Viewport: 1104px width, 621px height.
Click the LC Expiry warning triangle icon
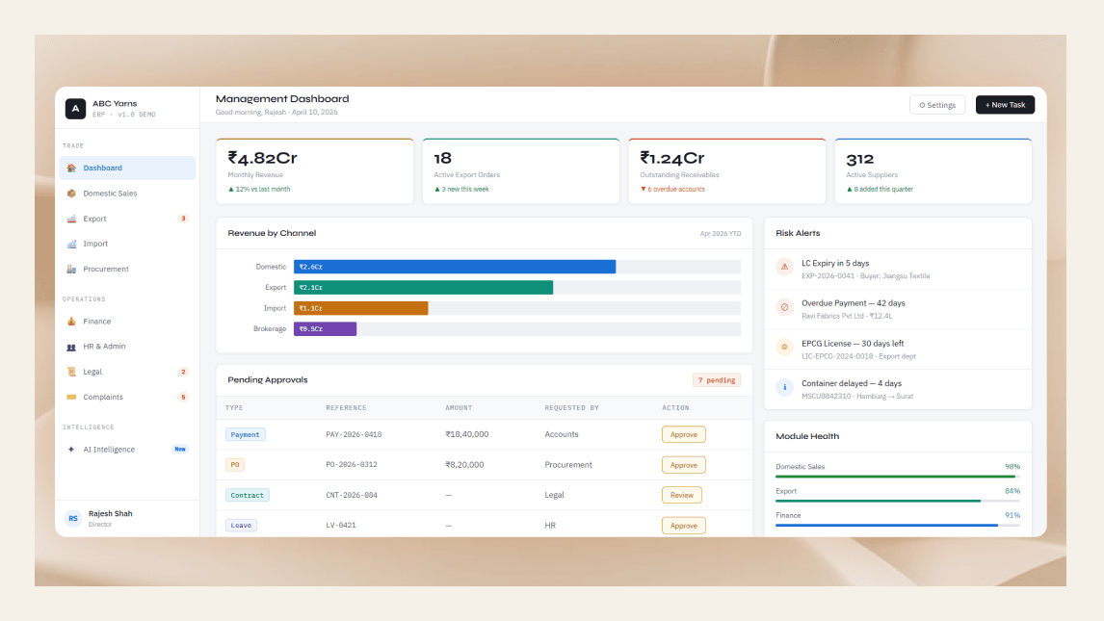[x=784, y=268]
